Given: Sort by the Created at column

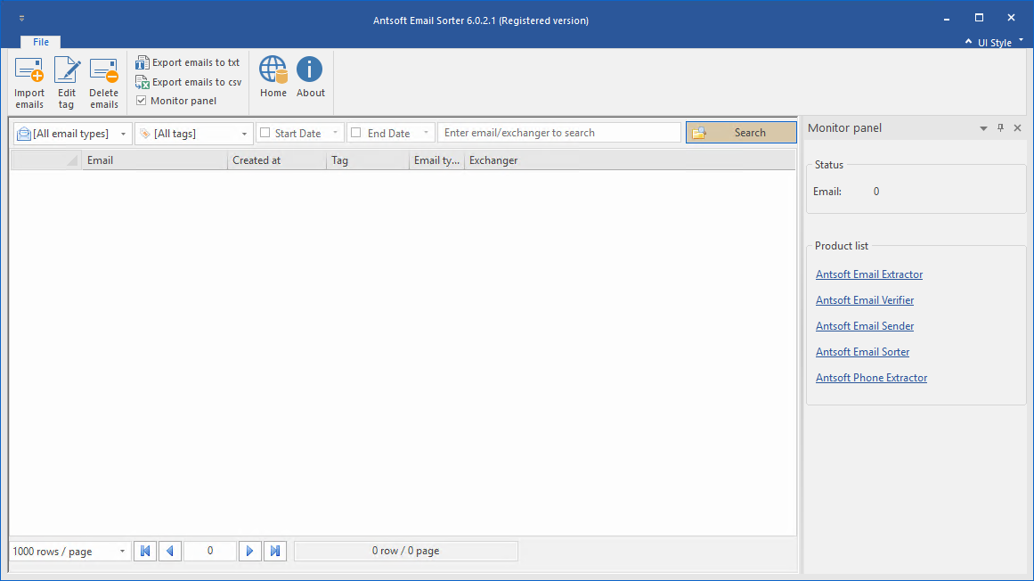Looking at the screenshot, I should tap(277, 160).
